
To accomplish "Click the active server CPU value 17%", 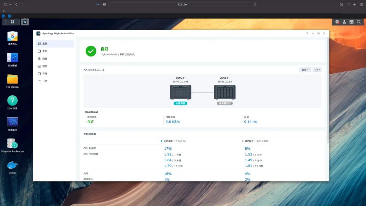I will 168,149.
